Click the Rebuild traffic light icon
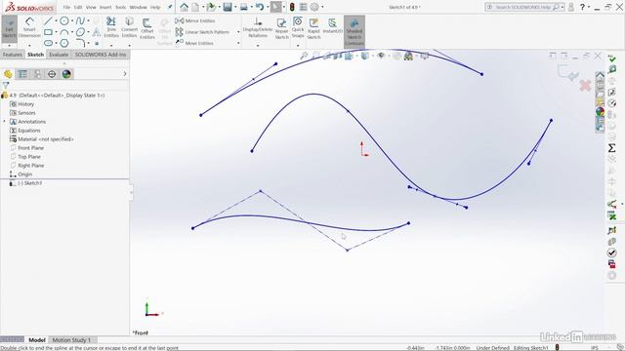The width and height of the screenshot is (625, 351). tap(292, 7)
